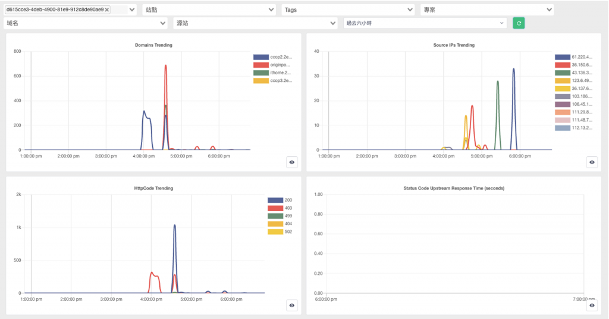Expand the 源站 dropdown
The width and height of the screenshot is (609, 319).
pos(256,23)
